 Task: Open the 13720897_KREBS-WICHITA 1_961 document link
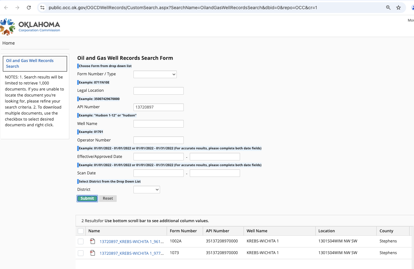(x=132, y=241)
